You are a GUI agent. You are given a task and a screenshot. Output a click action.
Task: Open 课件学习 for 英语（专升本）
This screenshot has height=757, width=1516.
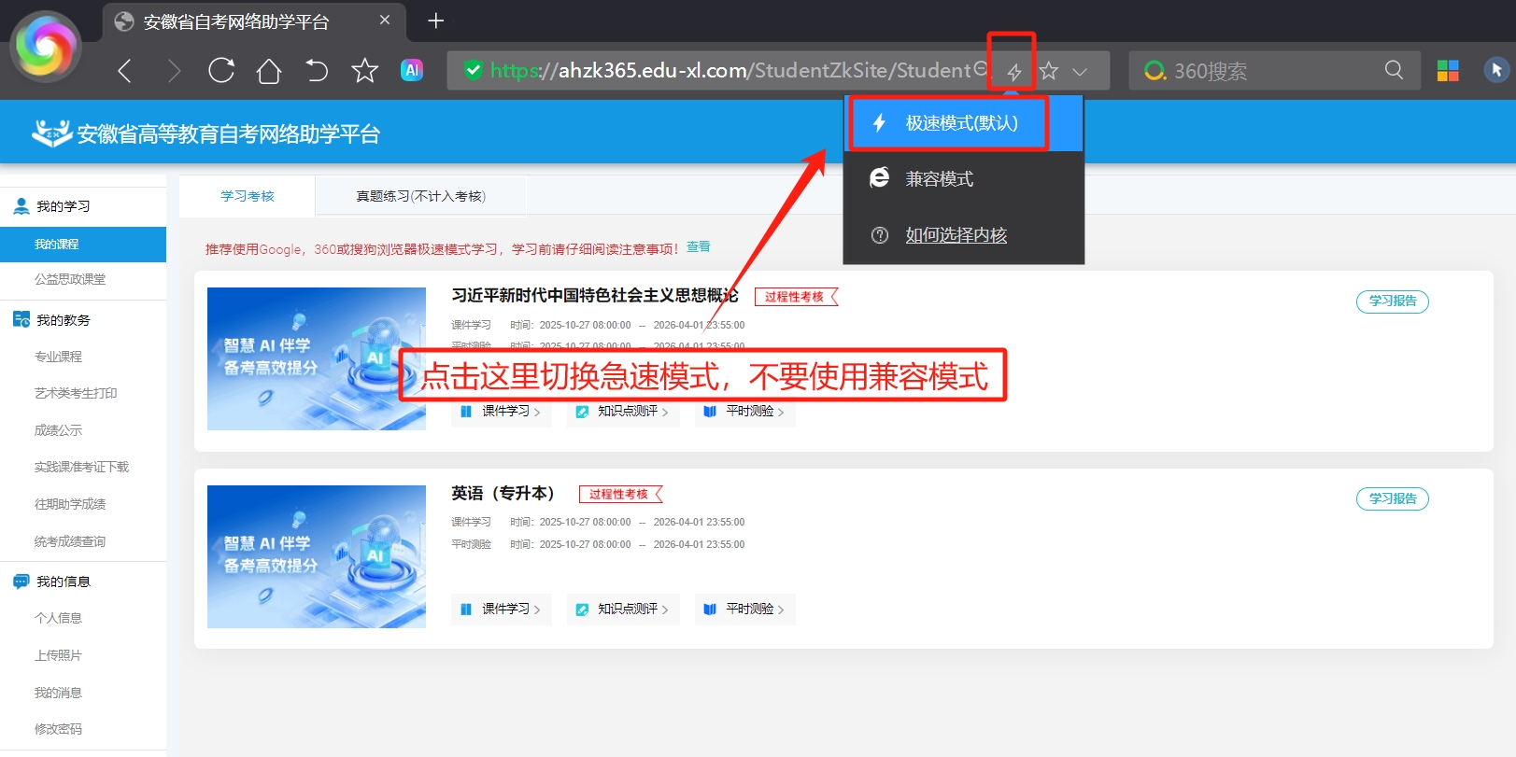coord(502,610)
